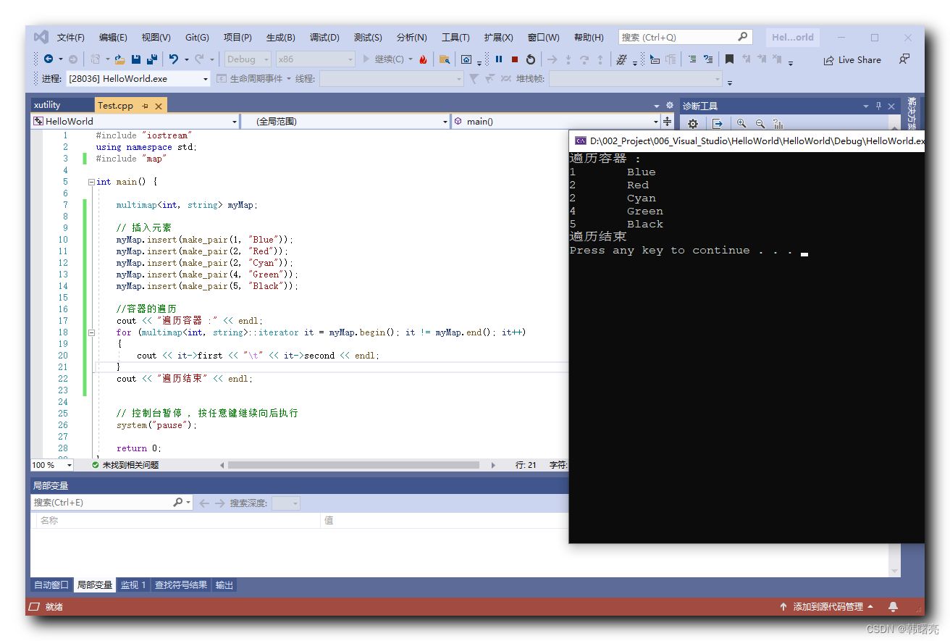Undo the last edit in toolbar
This screenshot has height=641, width=950.
click(174, 59)
